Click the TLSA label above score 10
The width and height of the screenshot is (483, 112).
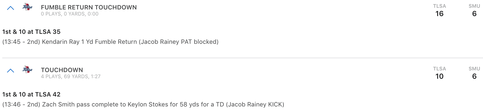(439, 69)
